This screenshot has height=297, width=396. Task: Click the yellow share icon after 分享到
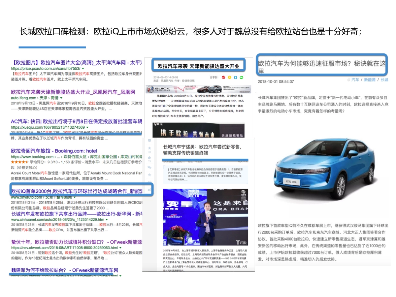pyautogui.click(x=229, y=77)
